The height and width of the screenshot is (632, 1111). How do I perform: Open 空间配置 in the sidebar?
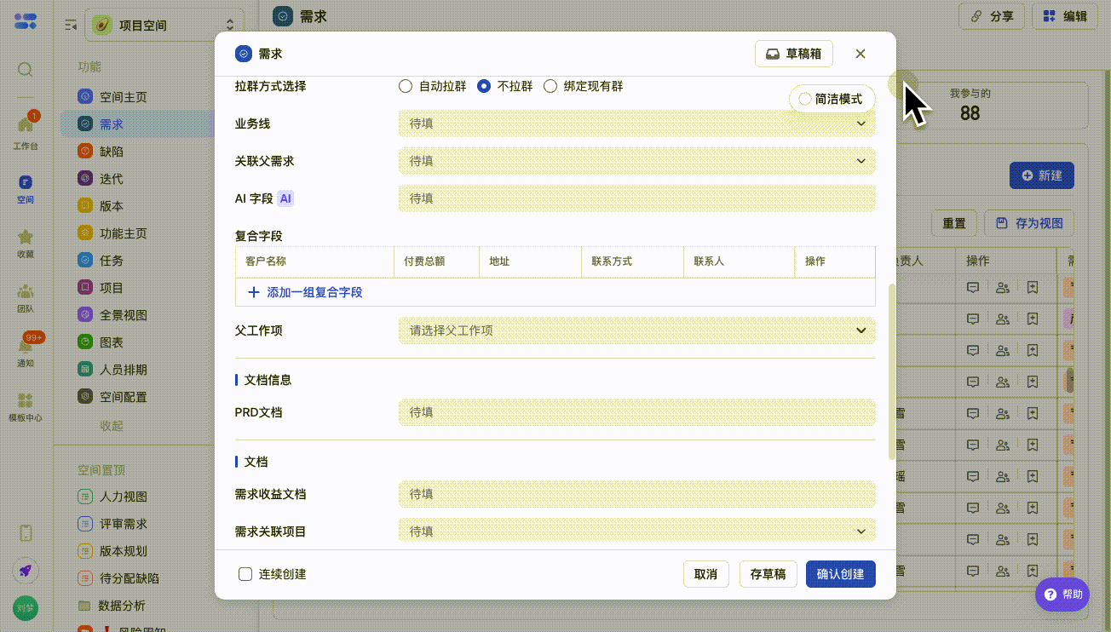click(x=123, y=397)
